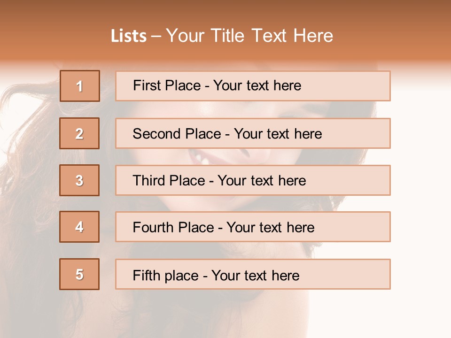
Task: Click "Your Title Text Here" in the title
Action: coord(249,36)
